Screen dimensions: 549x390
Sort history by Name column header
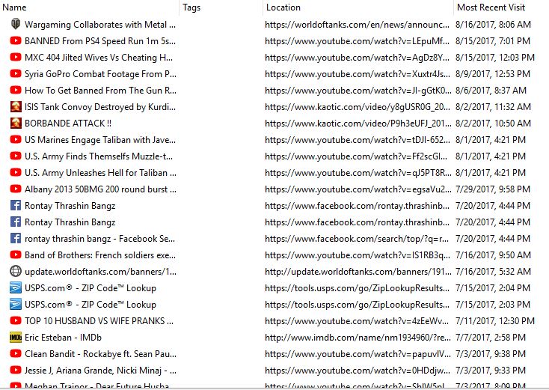(x=14, y=7)
